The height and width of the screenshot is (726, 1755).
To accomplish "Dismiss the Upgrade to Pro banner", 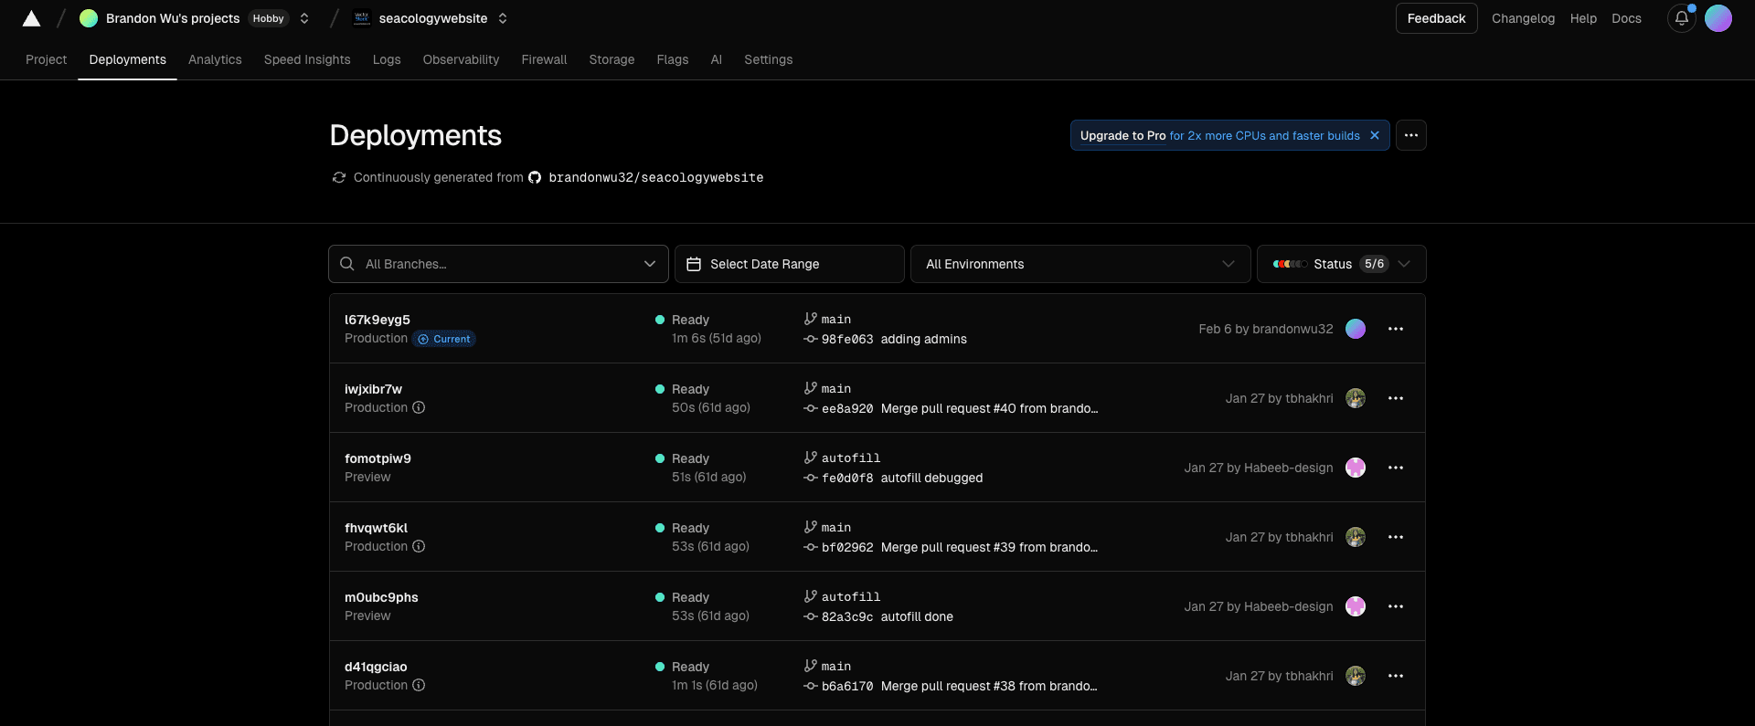I will tap(1374, 135).
